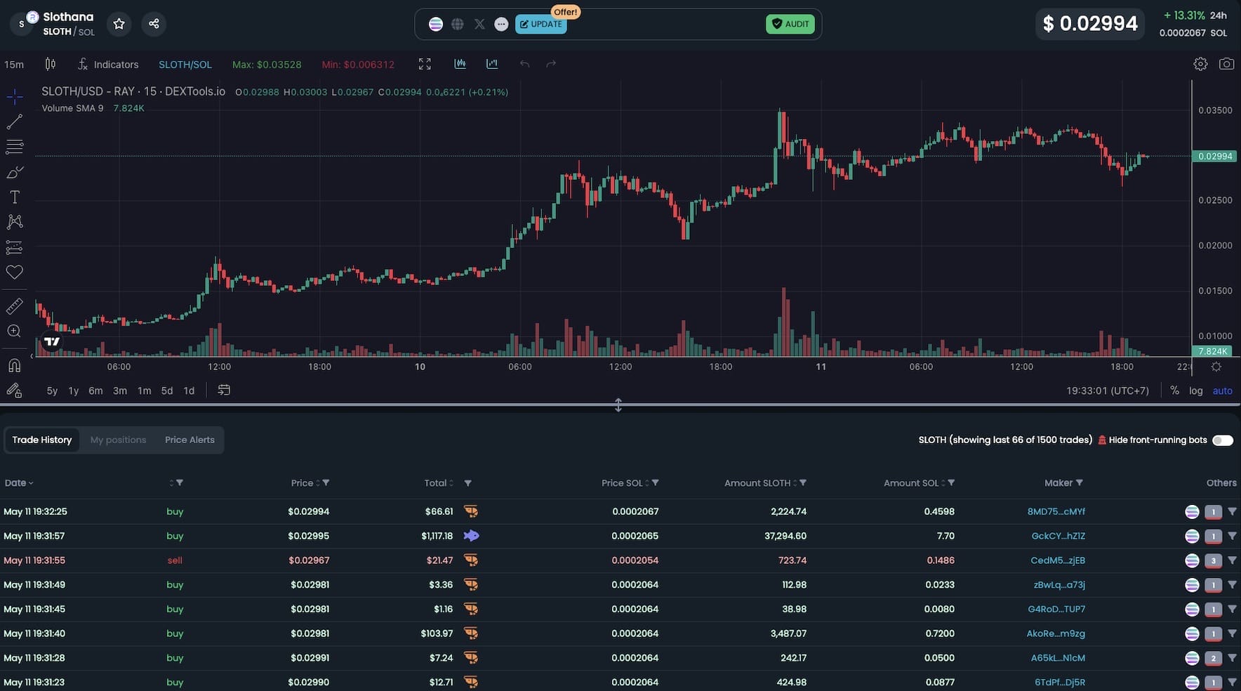This screenshot has height=691, width=1241.
Task: Toggle logarithmic scale
Action: click(1196, 391)
